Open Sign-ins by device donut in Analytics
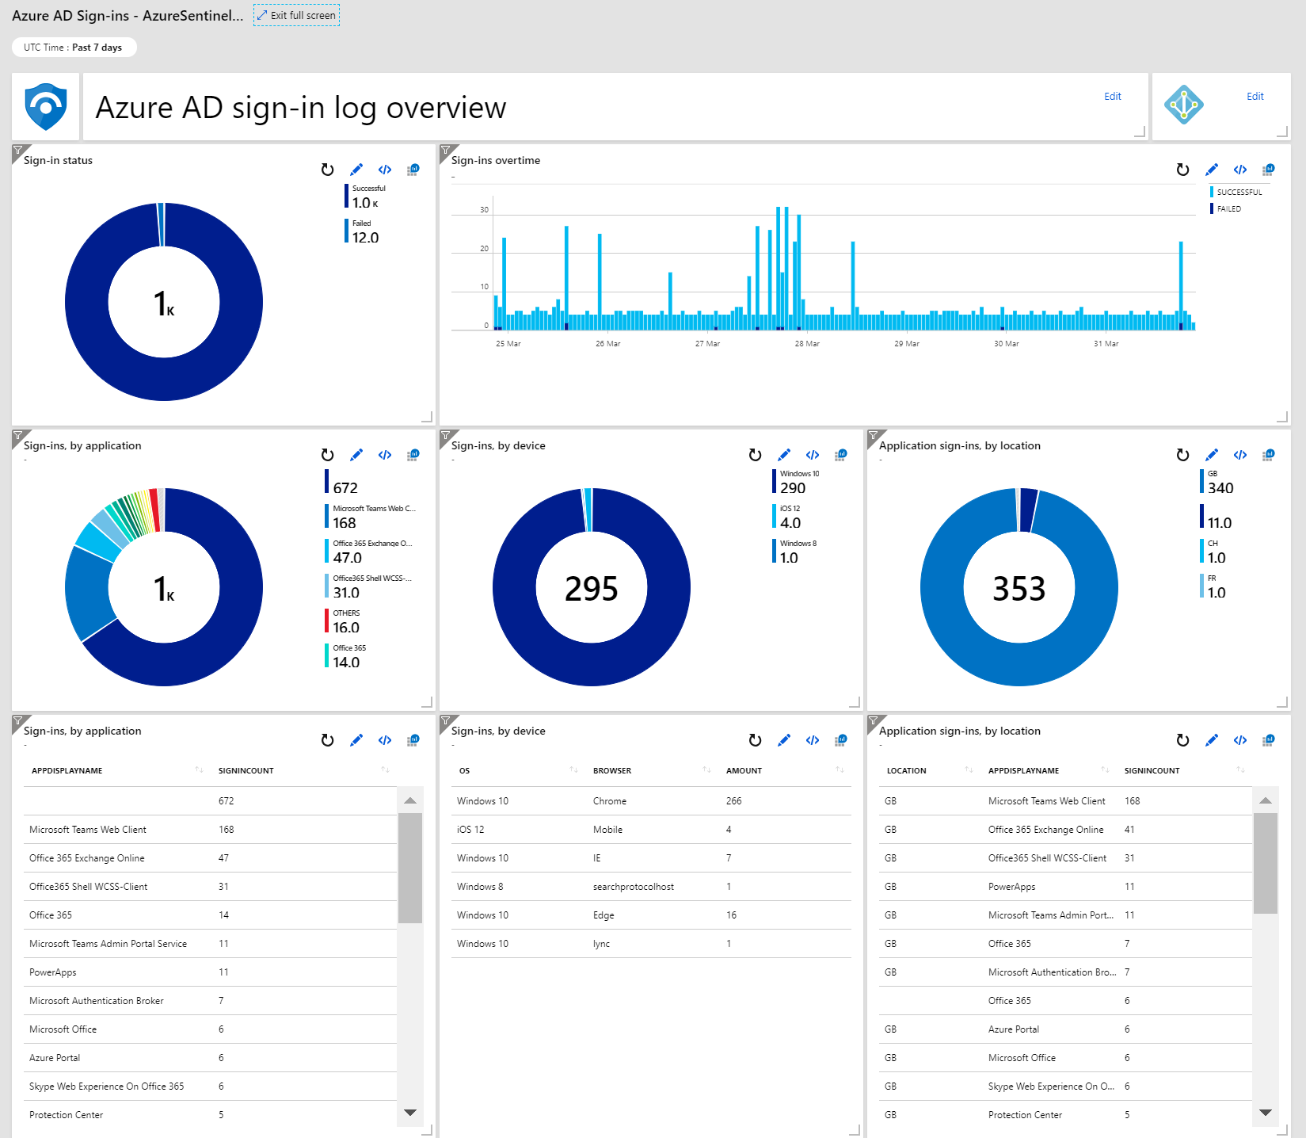The width and height of the screenshot is (1306, 1138). [x=841, y=455]
